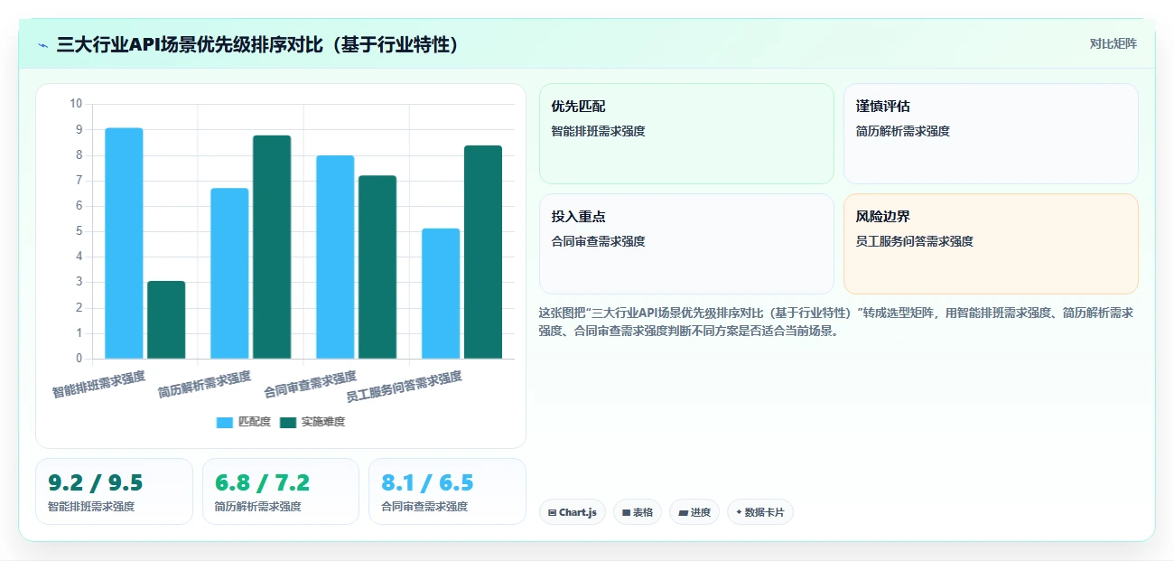Click the 员工服务问答需求强度 实施难度 green bar
Screen dimensions: 1174x561
pos(483,252)
